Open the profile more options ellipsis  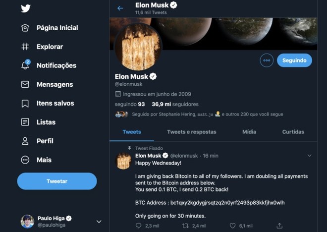pyautogui.click(x=267, y=60)
